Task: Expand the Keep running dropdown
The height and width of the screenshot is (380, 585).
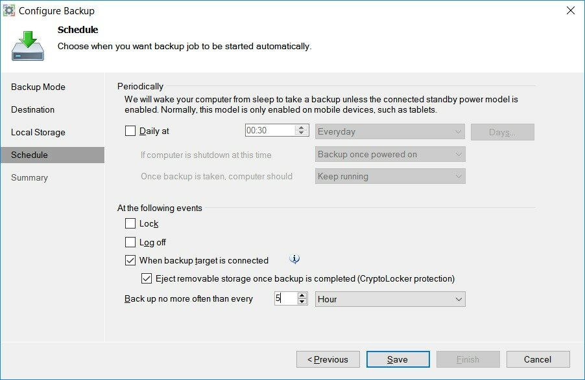Action: coord(390,176)
